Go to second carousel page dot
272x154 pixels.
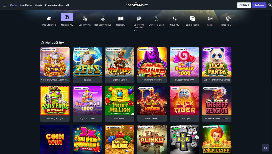coord(137,31)
